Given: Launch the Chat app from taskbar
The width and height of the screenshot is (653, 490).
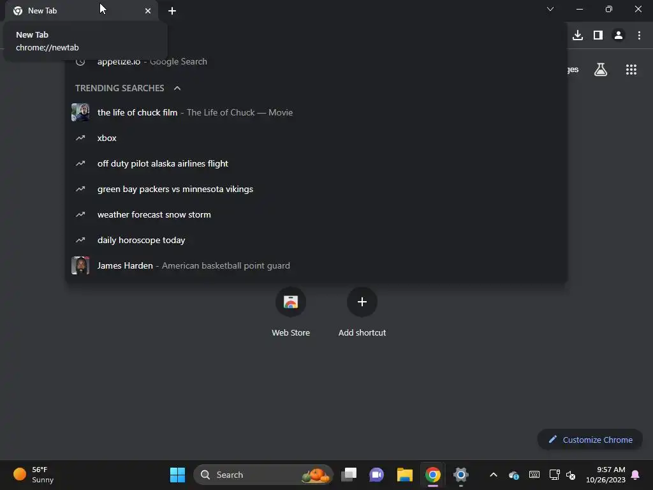Looking at the screenshot, I should tap(376, 475).
